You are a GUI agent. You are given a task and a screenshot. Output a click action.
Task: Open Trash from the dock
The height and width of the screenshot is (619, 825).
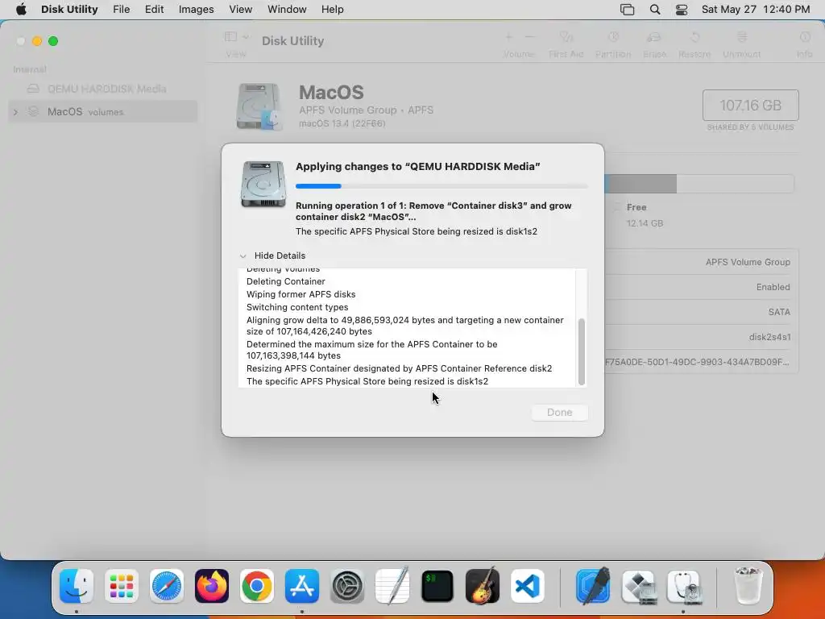pos(748,586)
